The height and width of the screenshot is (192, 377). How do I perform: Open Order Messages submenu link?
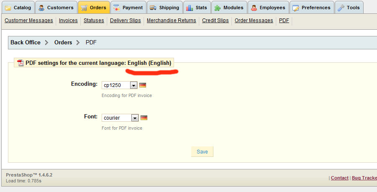coord(254,20)
